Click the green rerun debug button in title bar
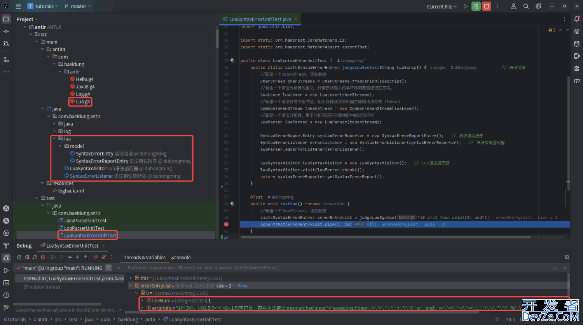 click(x=476, y=6)
